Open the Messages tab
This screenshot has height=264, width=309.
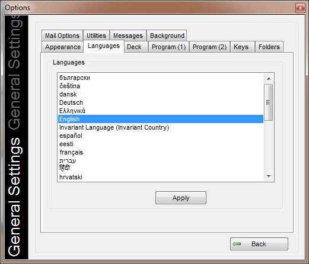coord(128,36)
